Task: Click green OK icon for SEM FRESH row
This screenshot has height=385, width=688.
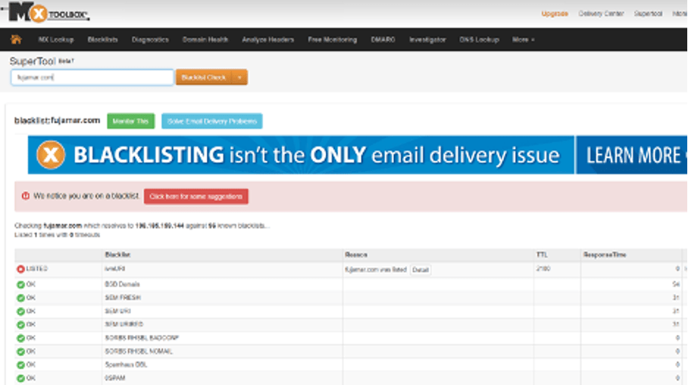Action: point(20,298)
